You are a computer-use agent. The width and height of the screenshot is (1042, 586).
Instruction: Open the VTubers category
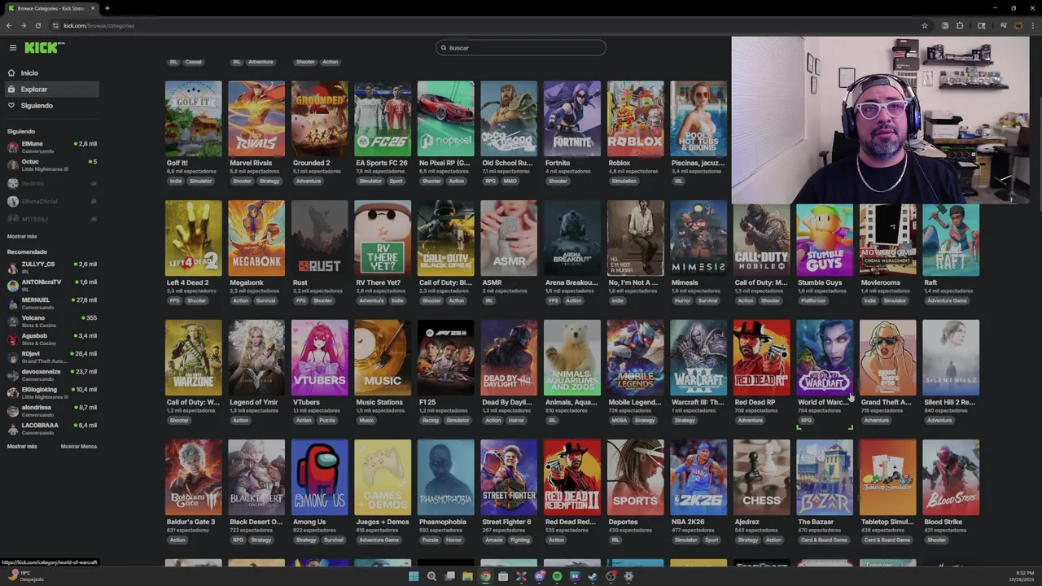(320, 358)
